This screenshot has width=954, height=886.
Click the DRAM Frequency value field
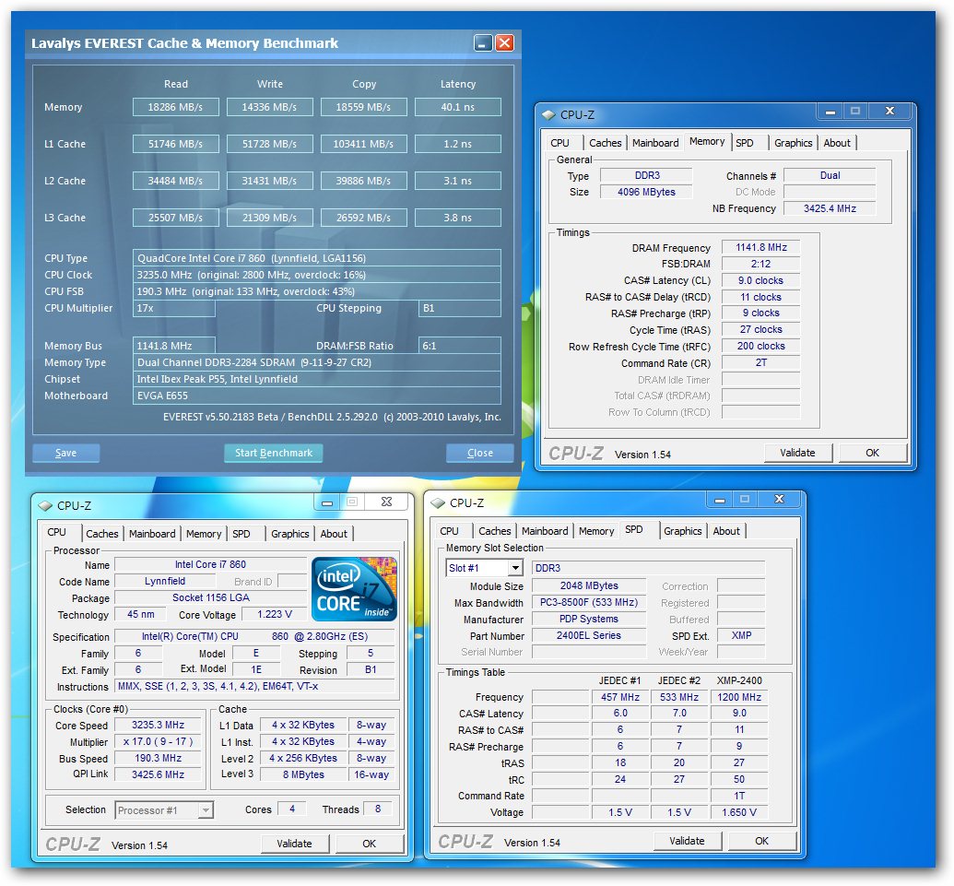(761, 247)
